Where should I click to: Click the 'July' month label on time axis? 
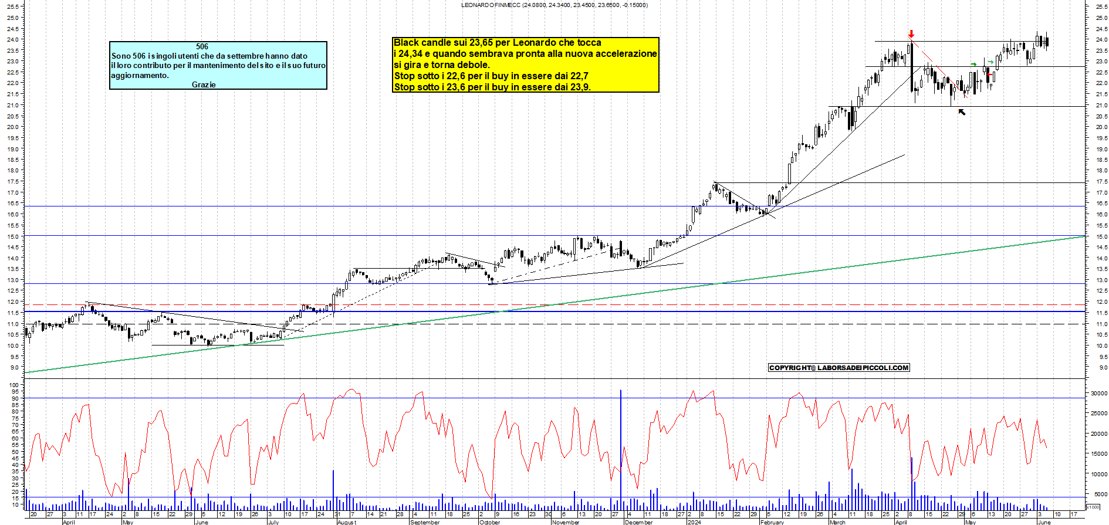(x=273, y=522)
